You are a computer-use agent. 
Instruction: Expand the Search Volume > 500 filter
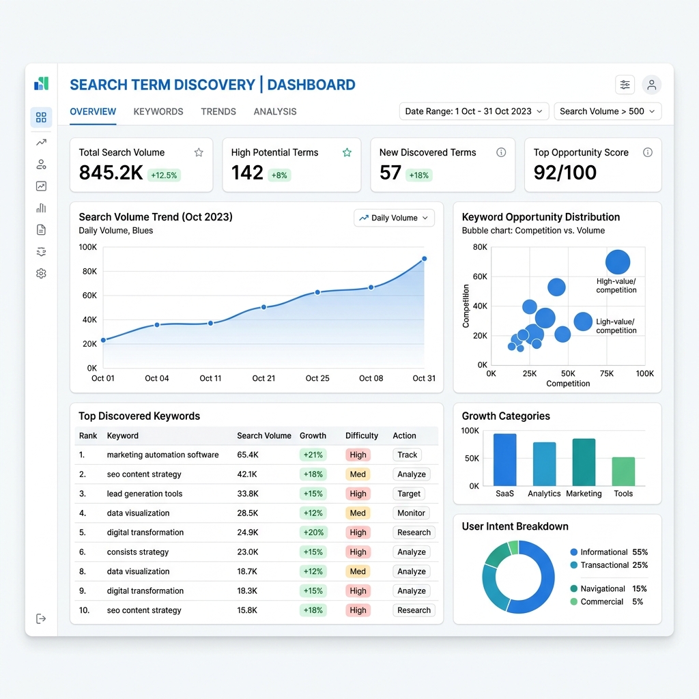coord(608,111)
